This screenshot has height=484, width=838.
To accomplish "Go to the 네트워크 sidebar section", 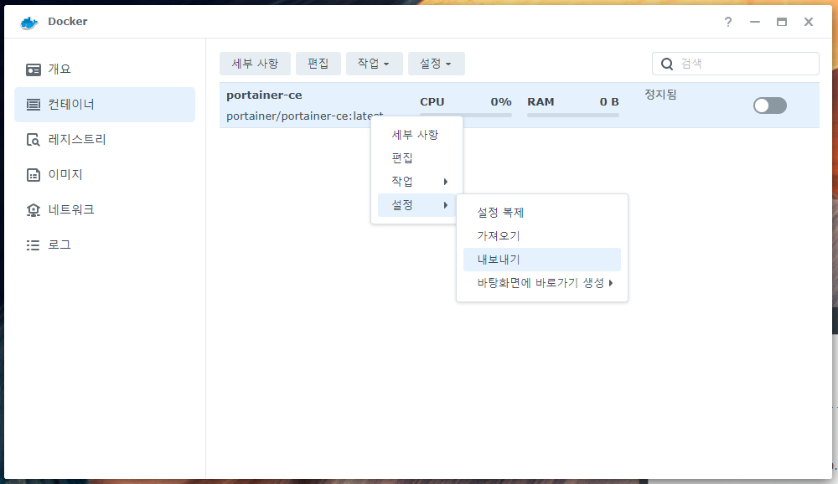I will [x=105, y=210].
